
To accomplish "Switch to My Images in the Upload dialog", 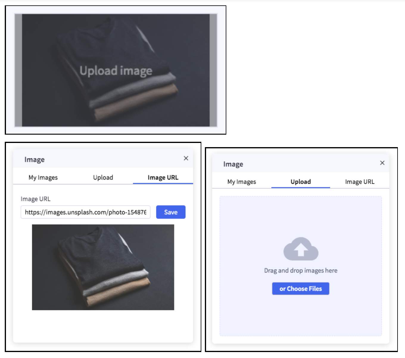I will pyautogui.click(x=242, y=182).
